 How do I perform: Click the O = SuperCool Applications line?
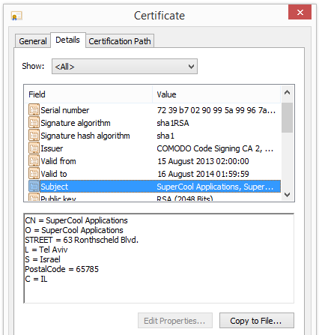click(74, 230)
